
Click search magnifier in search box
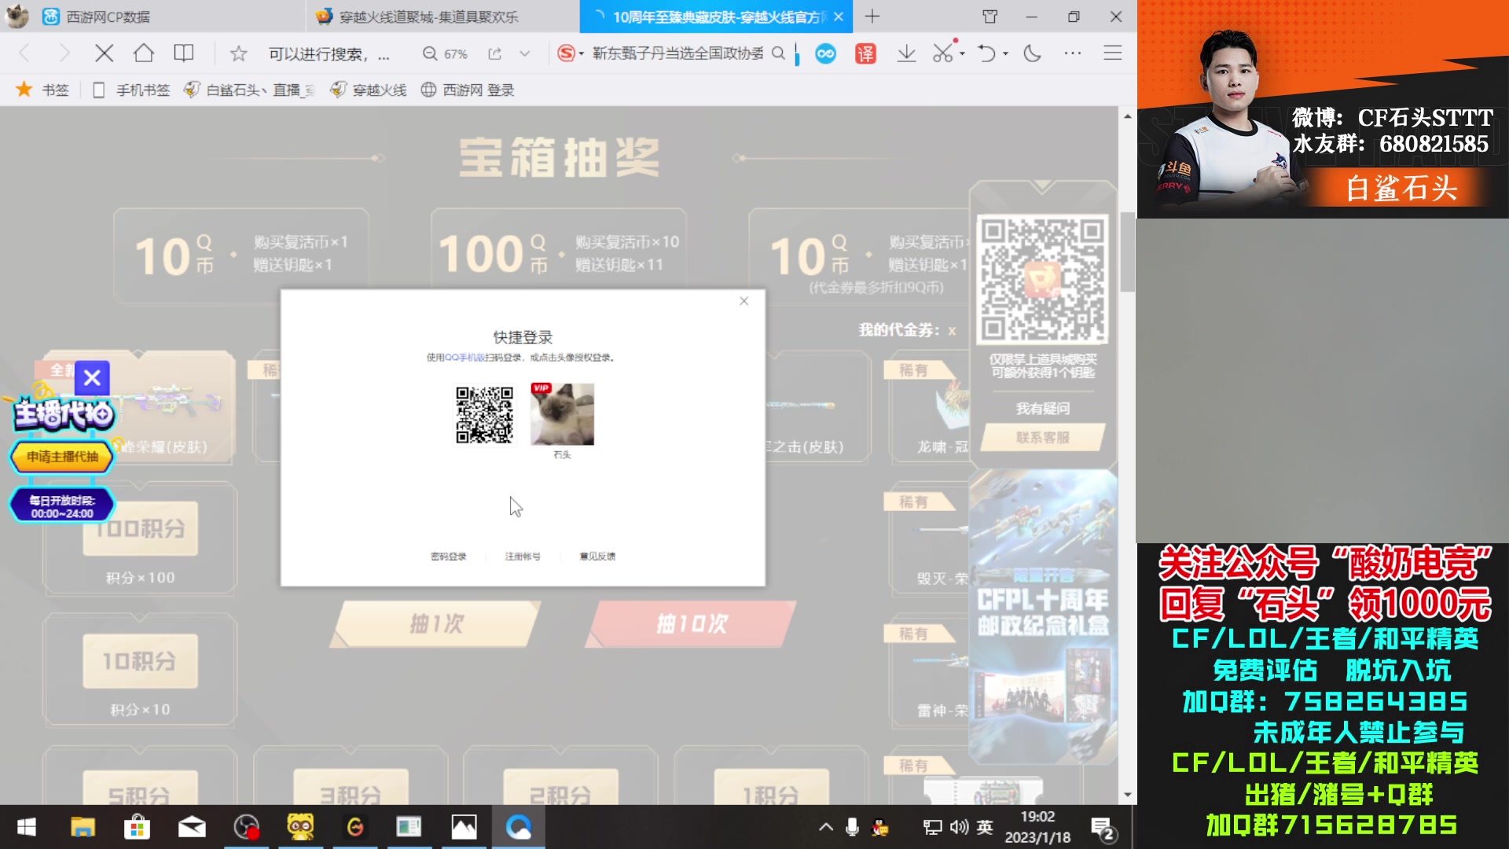[778, 53]
